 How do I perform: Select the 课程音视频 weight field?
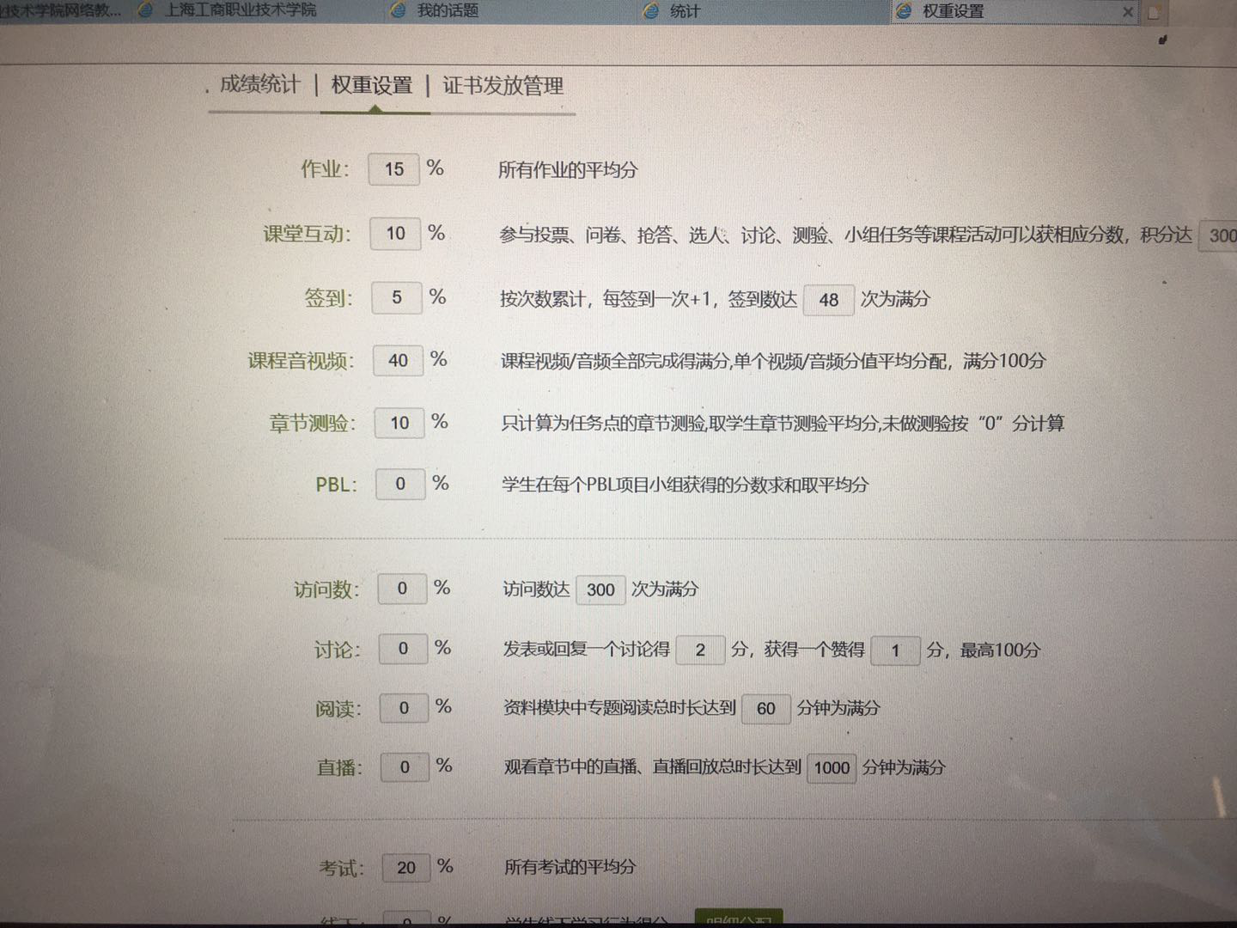tap(398, 360)
